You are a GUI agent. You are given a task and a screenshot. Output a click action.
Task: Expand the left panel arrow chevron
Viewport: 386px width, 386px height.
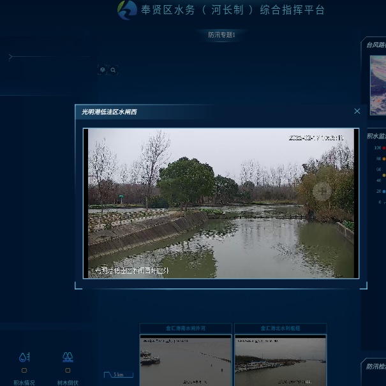tap(10, 57)
